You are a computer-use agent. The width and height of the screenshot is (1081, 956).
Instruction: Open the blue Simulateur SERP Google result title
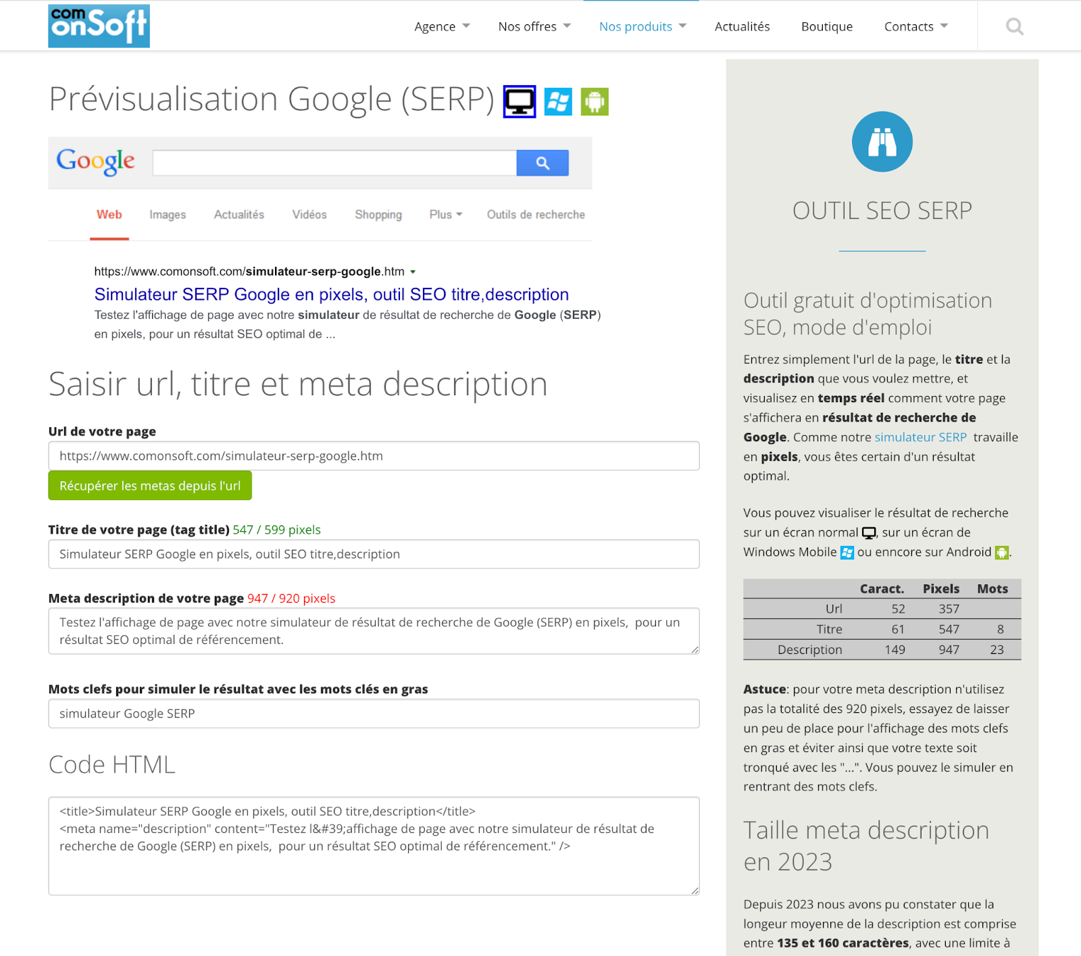(x=332, y=295)
